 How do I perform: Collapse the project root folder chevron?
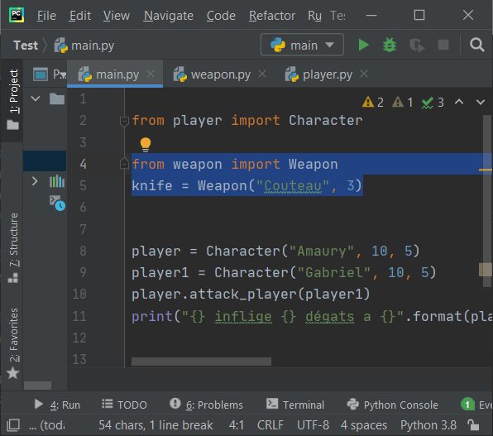pyautogui.click(x=36, y=98)
